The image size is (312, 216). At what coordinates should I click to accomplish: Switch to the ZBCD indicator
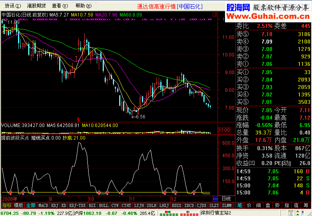[189, 205]
